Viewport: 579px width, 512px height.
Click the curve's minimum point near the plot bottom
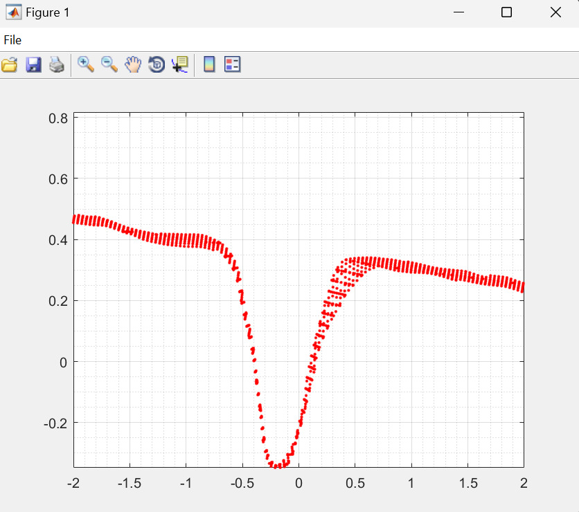(278, 465)
